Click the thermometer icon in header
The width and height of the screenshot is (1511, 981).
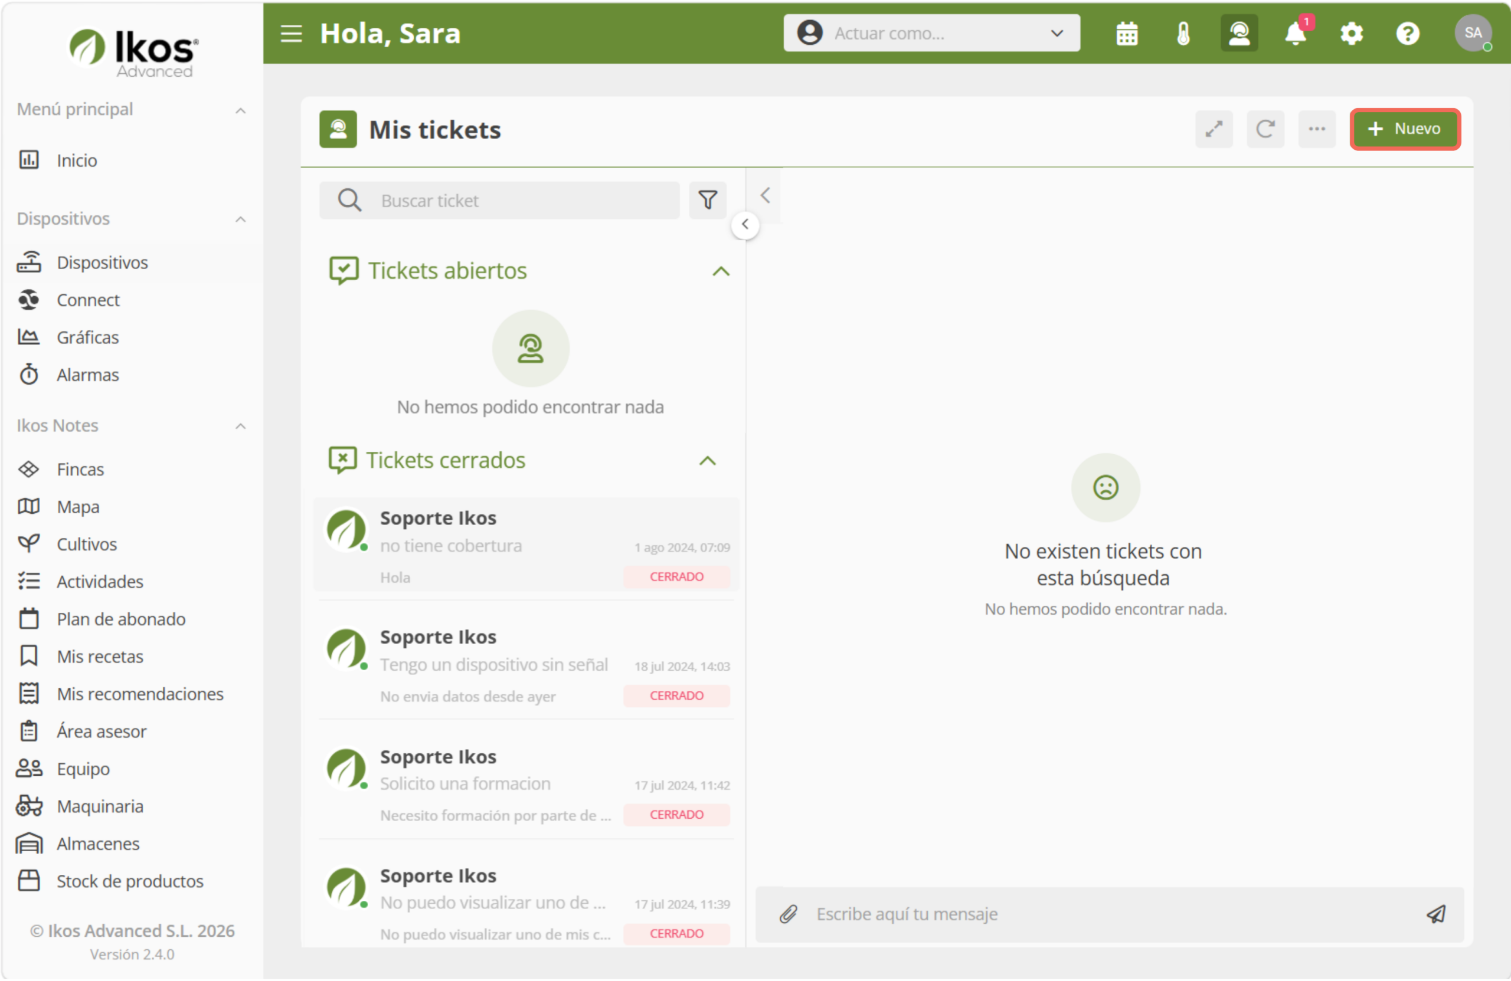[x=1183, y=33]
